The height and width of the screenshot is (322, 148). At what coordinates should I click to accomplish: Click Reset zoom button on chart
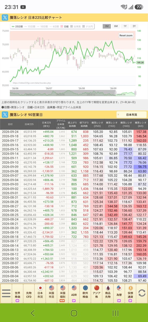[x=126, y=35]
